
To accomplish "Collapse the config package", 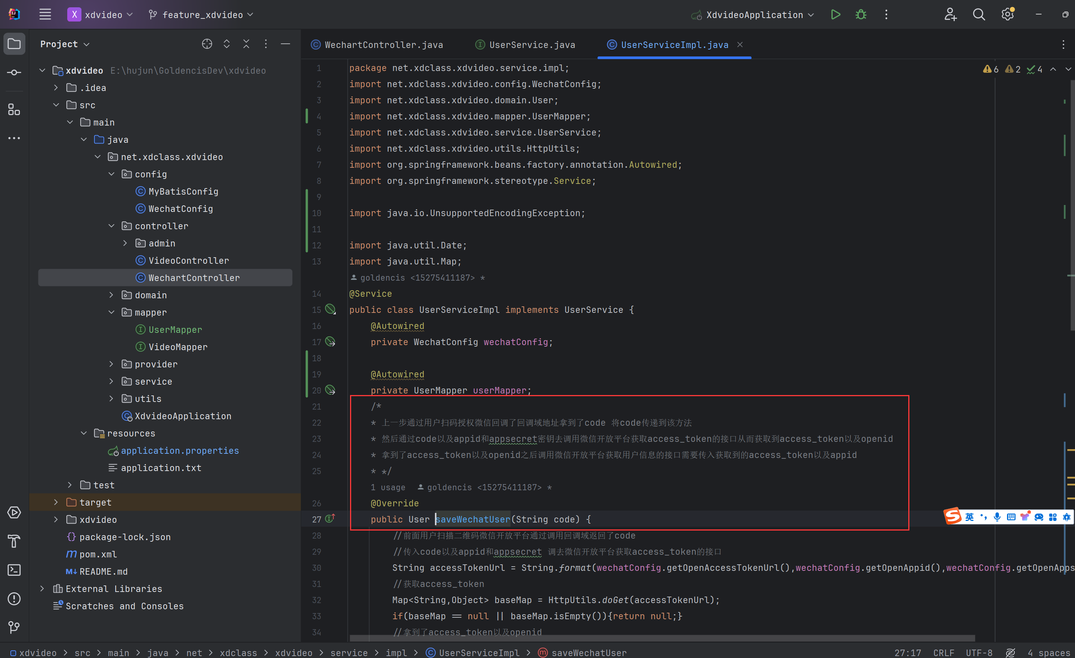I will 111,174.
